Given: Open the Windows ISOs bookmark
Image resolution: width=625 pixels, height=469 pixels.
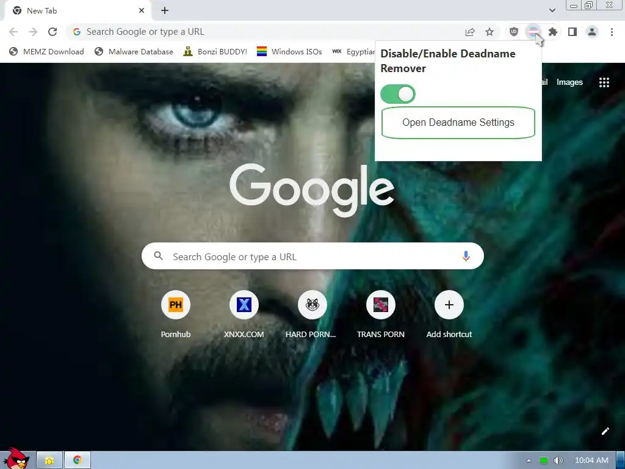Looking at the screenshot, I should coord(289,51).
